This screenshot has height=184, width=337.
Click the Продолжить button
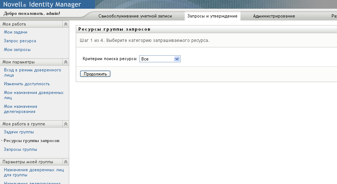(95, 74)
